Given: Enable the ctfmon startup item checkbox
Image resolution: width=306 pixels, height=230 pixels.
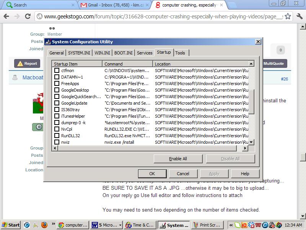Looking at the screenshot, I should [57, 71].
